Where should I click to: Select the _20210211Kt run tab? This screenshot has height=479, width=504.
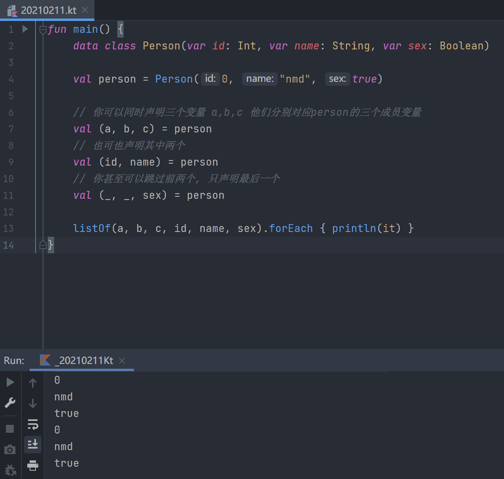[82, 360]
